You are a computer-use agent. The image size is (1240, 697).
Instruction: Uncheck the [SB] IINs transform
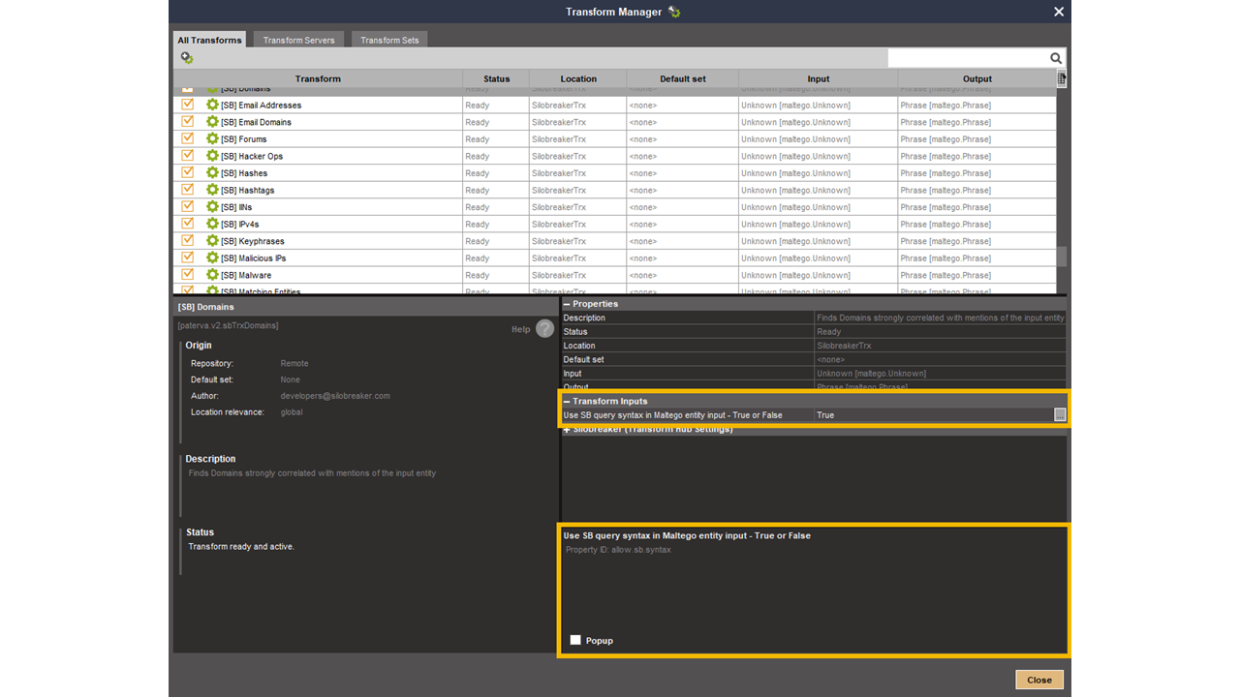pyautogui.click(x=188, y=206)
